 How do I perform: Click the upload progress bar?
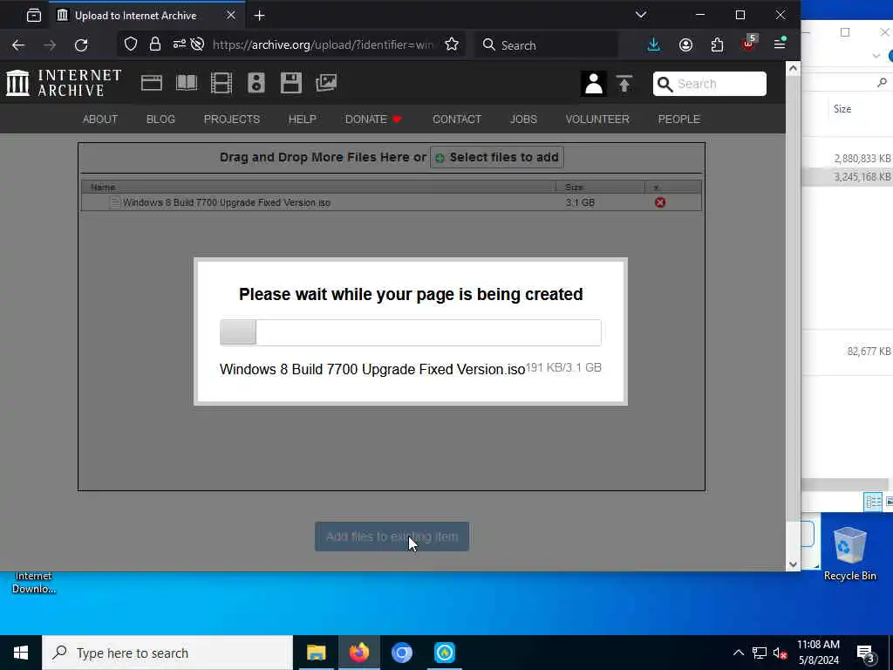[x=411, y=332]
